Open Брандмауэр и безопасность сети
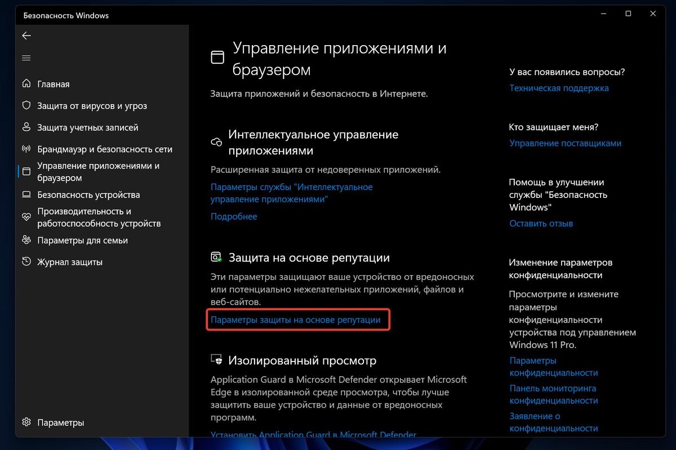This screenshot has width=676, height=450. pyautogui.click(x=105, y=149)
